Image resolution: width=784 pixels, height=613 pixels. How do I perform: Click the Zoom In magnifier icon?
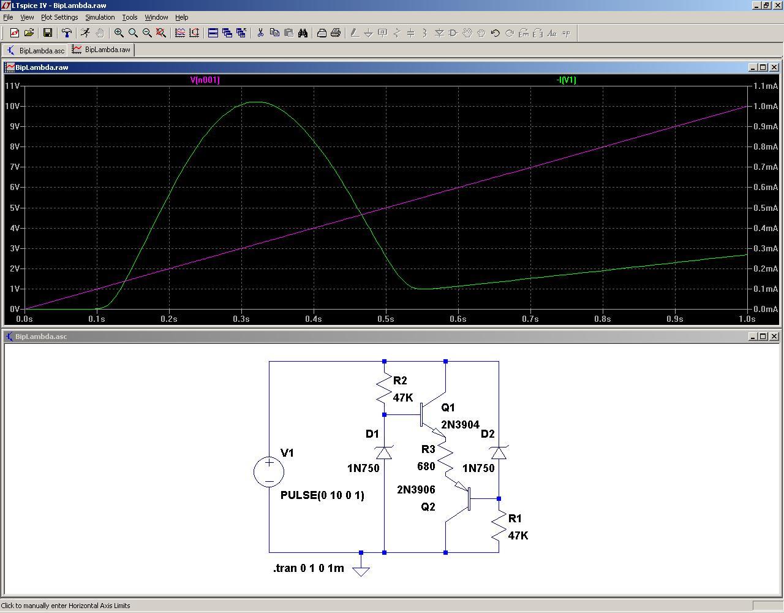coord(119,33)
